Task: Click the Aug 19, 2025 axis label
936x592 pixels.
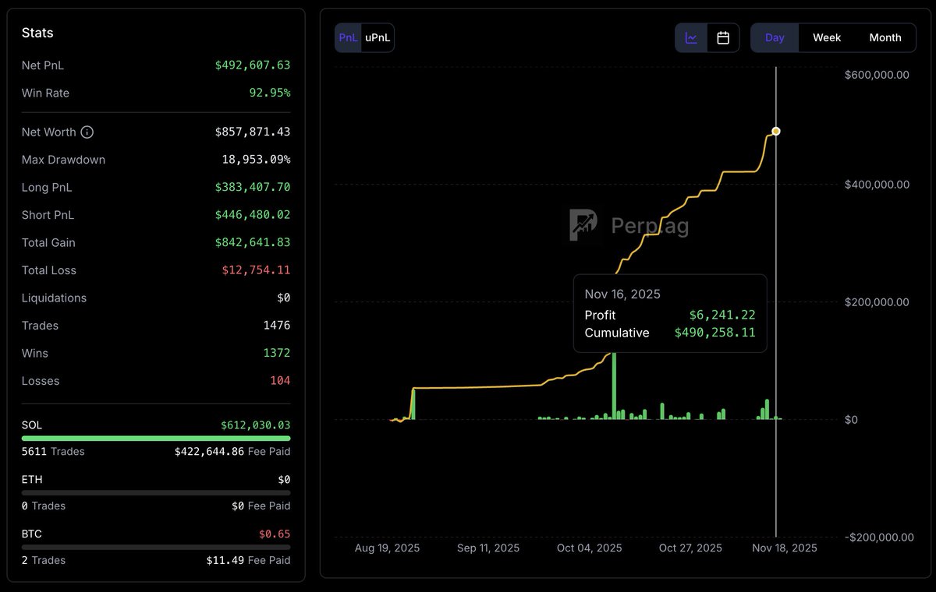Action: (387, 548)
